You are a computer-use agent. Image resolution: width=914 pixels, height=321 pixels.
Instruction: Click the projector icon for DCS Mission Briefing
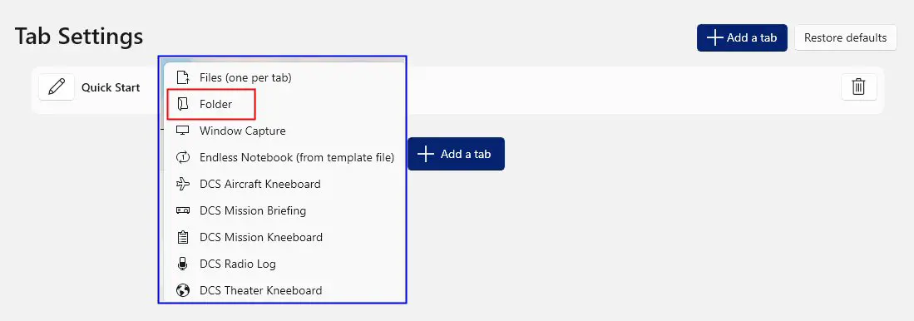click(x=183, y=210)
